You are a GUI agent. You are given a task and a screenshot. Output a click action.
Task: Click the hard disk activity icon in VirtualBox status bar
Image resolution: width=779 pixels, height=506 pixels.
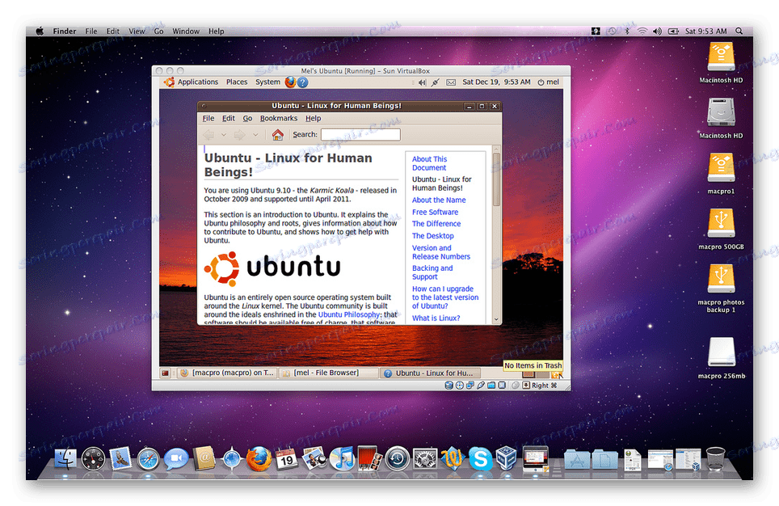[x=448, y=386]
